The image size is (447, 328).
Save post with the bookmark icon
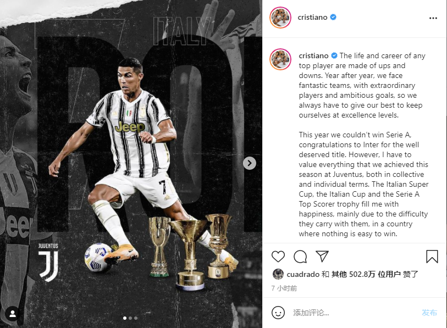[x=432, y=256]
